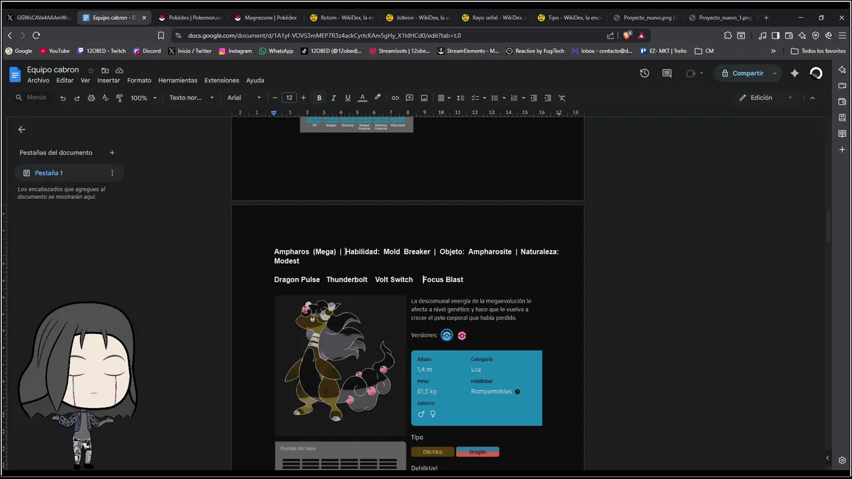Open the Gemini sparkle icon in the header

tap(794, 73)
